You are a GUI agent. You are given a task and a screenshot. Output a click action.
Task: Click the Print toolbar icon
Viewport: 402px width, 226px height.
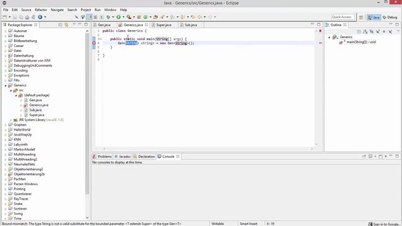point(27,17)
